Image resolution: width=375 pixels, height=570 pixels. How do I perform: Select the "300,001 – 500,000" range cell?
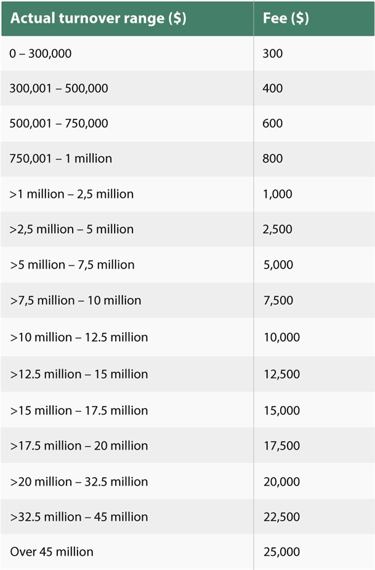pos(58,89)
